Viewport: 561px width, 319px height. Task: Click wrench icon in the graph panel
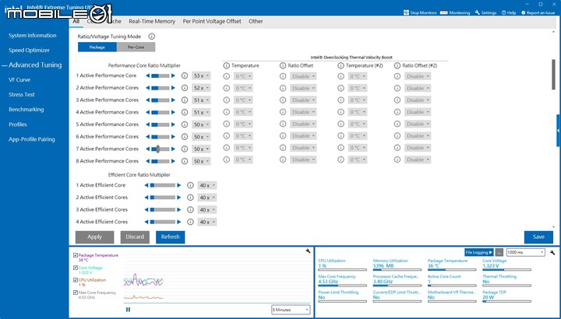tap(308, 251)
